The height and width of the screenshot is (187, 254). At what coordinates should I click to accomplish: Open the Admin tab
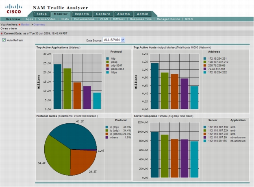143,14
